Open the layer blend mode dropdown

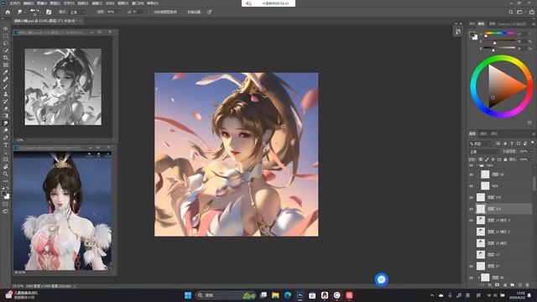485,152
